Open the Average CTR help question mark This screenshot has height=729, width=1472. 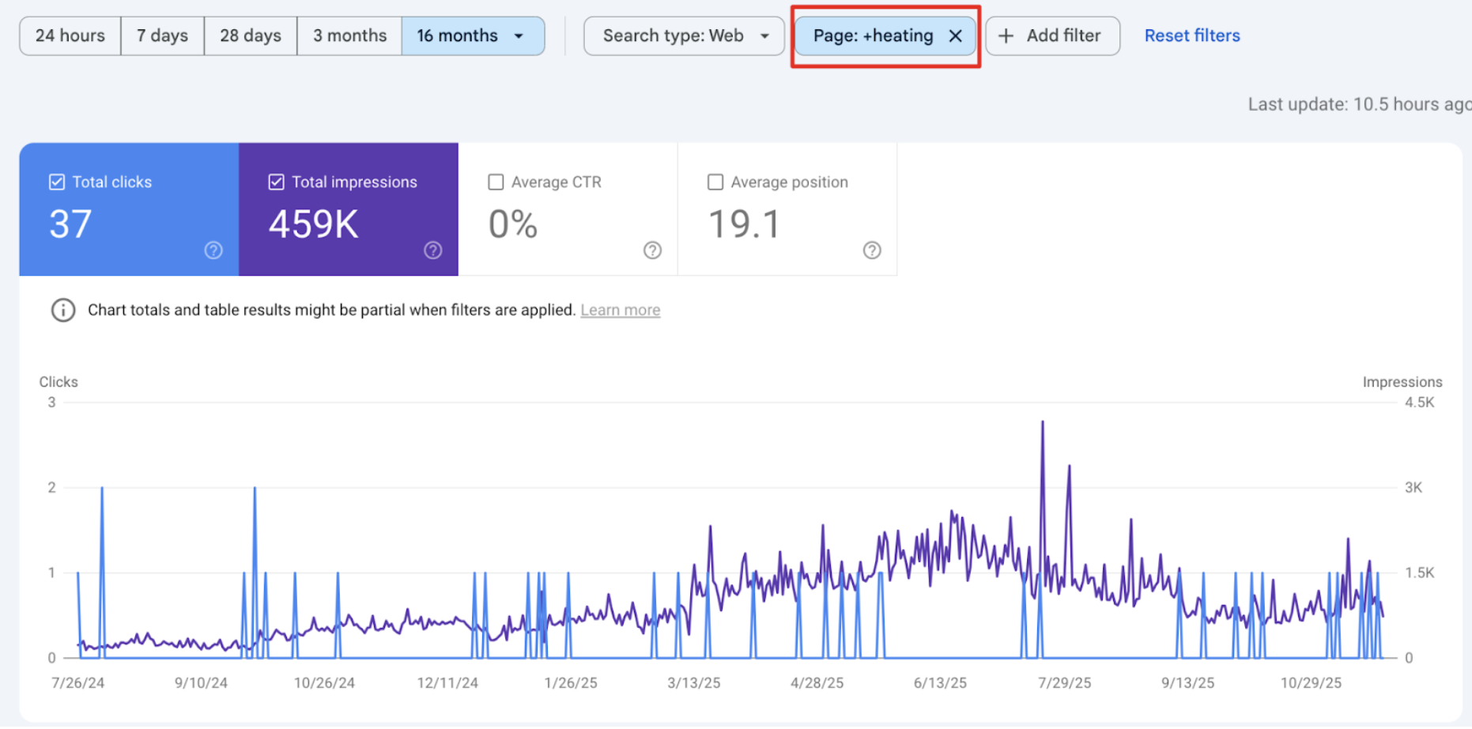[652, 251]
